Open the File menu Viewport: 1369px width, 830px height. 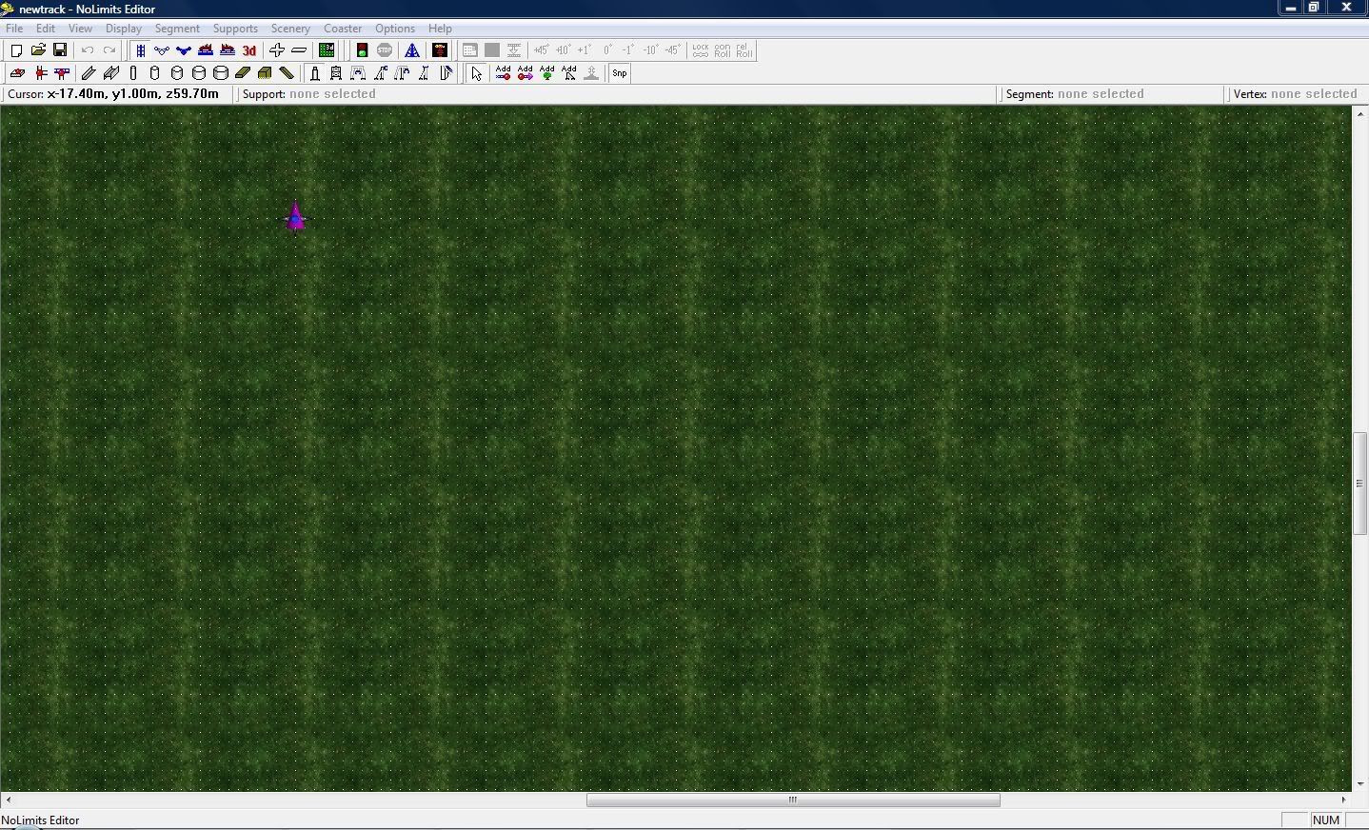tap(14, 29)
